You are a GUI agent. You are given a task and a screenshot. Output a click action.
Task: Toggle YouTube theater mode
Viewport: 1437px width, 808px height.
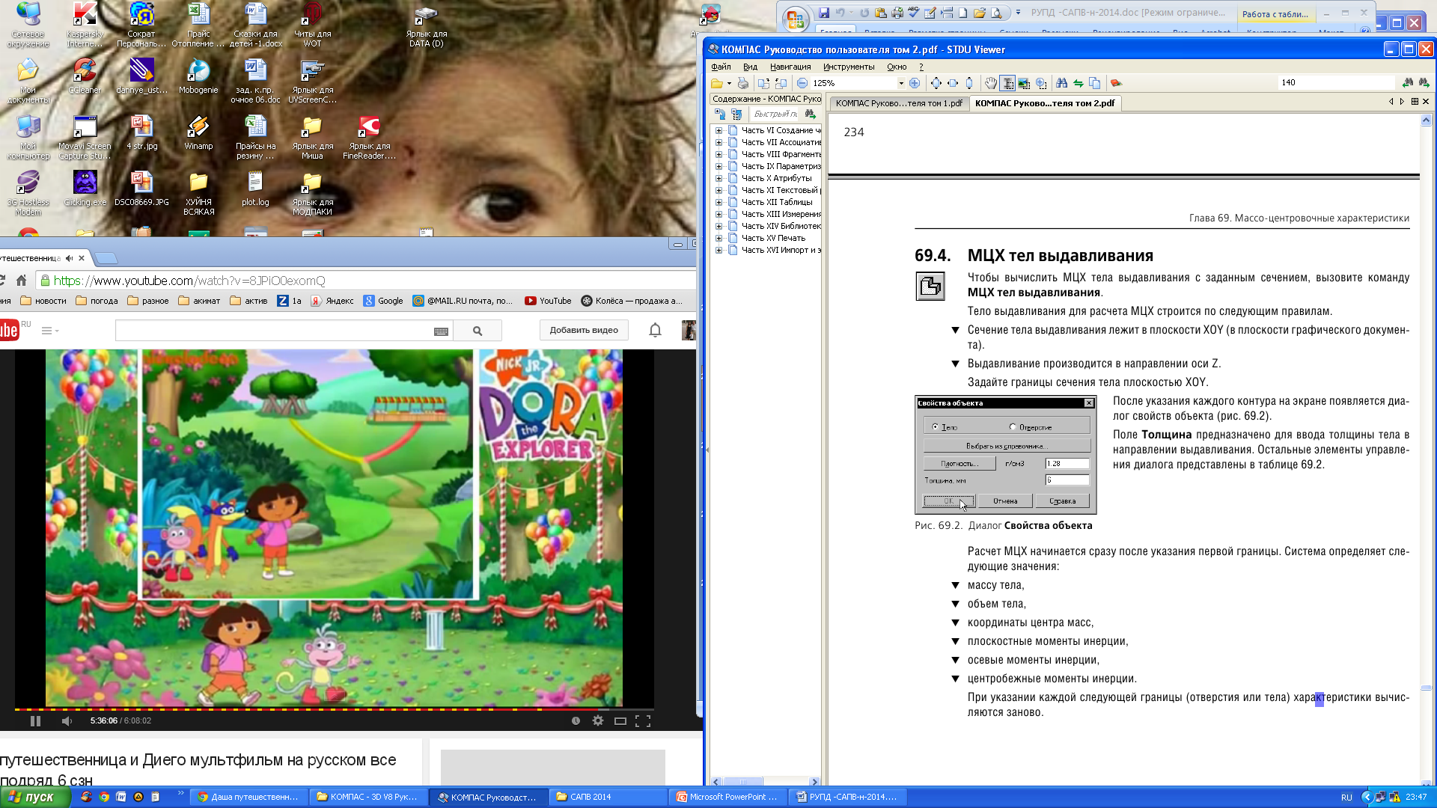[x=620, y=720]
